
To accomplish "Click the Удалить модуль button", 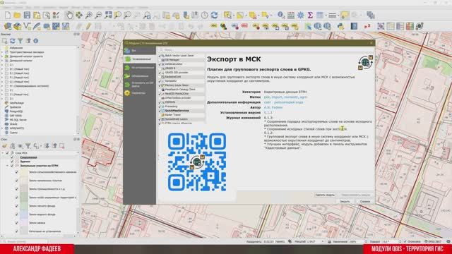I will click(325, 195).
